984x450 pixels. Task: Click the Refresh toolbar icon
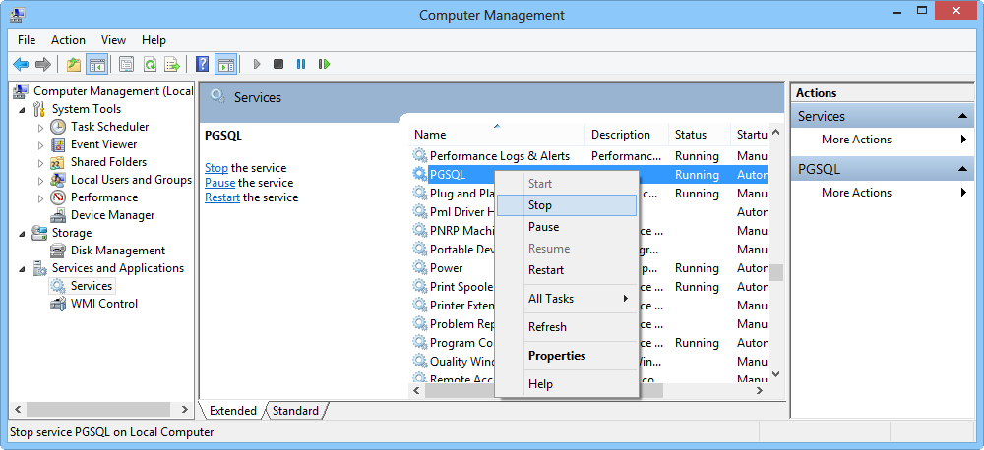(150, 65)
